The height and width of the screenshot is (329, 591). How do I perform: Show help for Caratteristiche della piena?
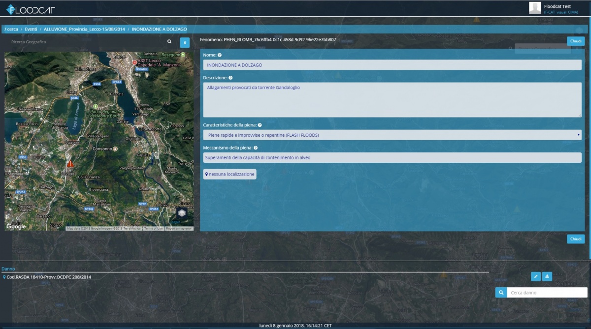[x=260, y=125]
